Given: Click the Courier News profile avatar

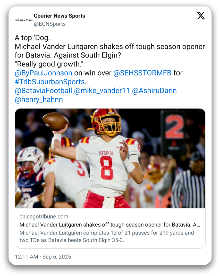Looking at the screenshot, I should 23,20.
